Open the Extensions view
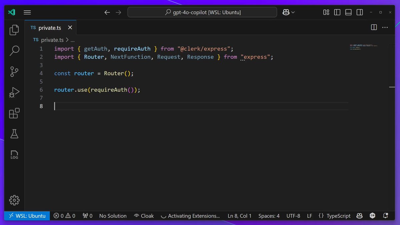This screenshot has height=225, width=400. coord(14,113)
